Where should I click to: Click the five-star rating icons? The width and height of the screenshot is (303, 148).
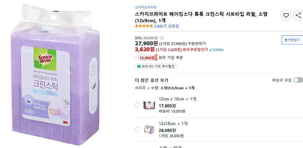144,26
